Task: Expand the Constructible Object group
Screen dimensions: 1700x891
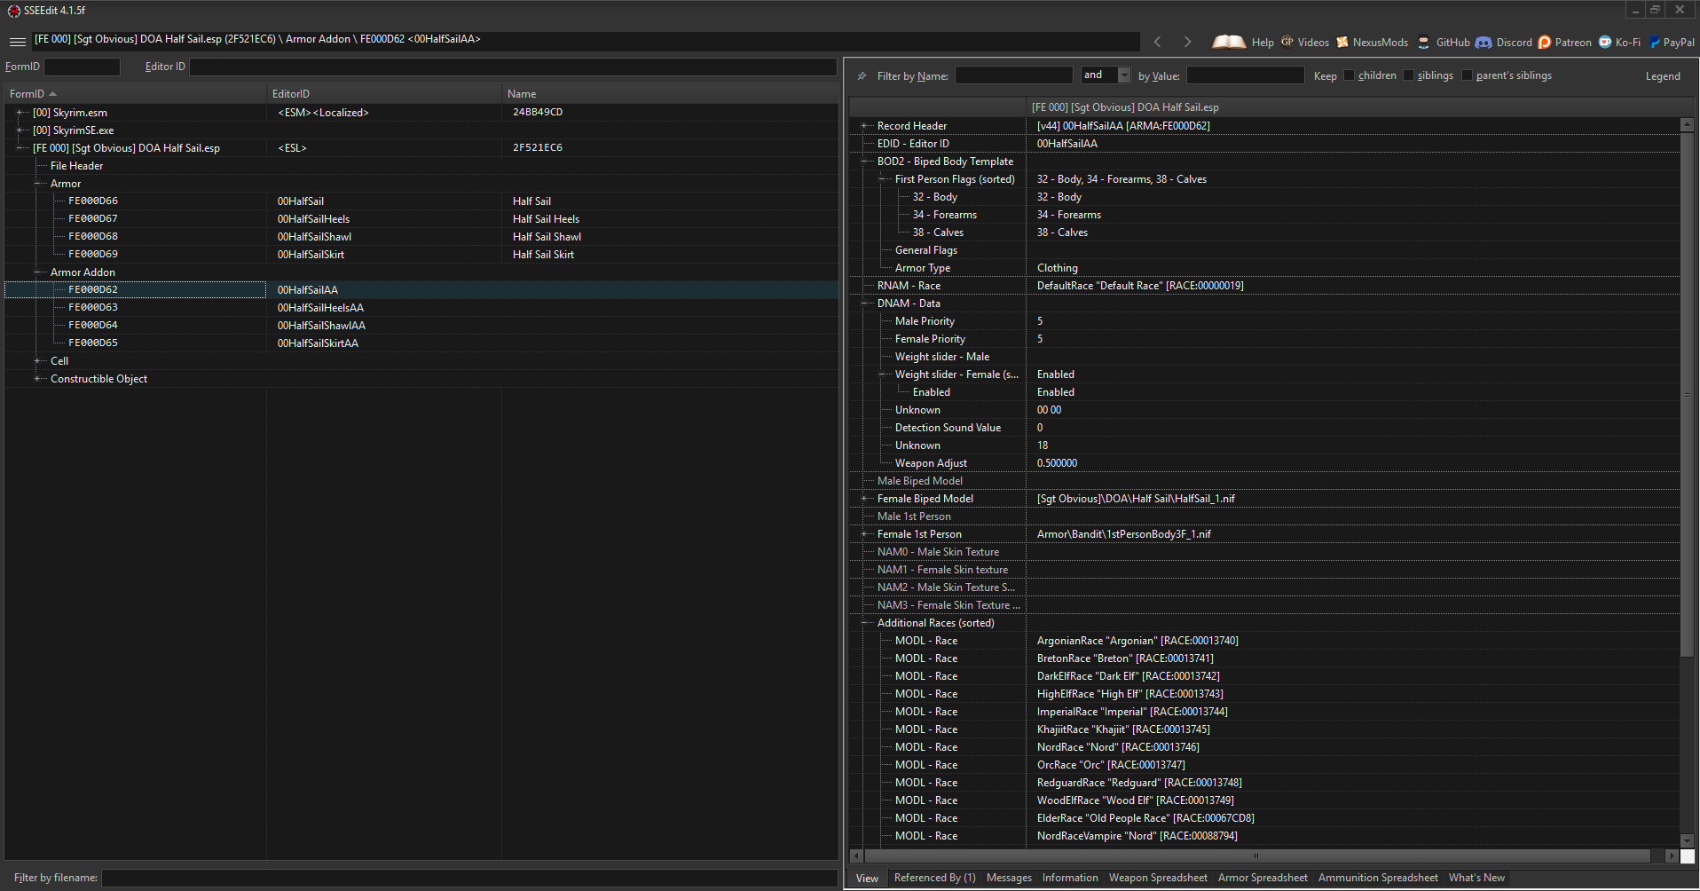Action: 37,379
